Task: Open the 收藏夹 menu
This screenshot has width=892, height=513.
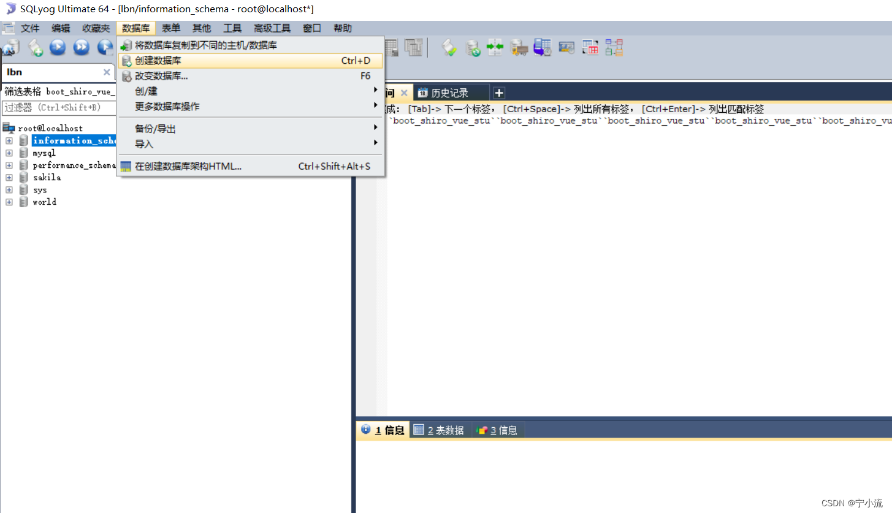Action: click(x=96, y=28)
